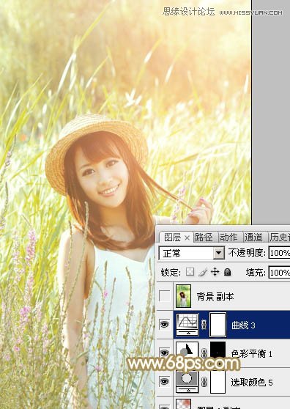
Task: Click the chain link icon on 曲线 3
Action: (204, 325)
